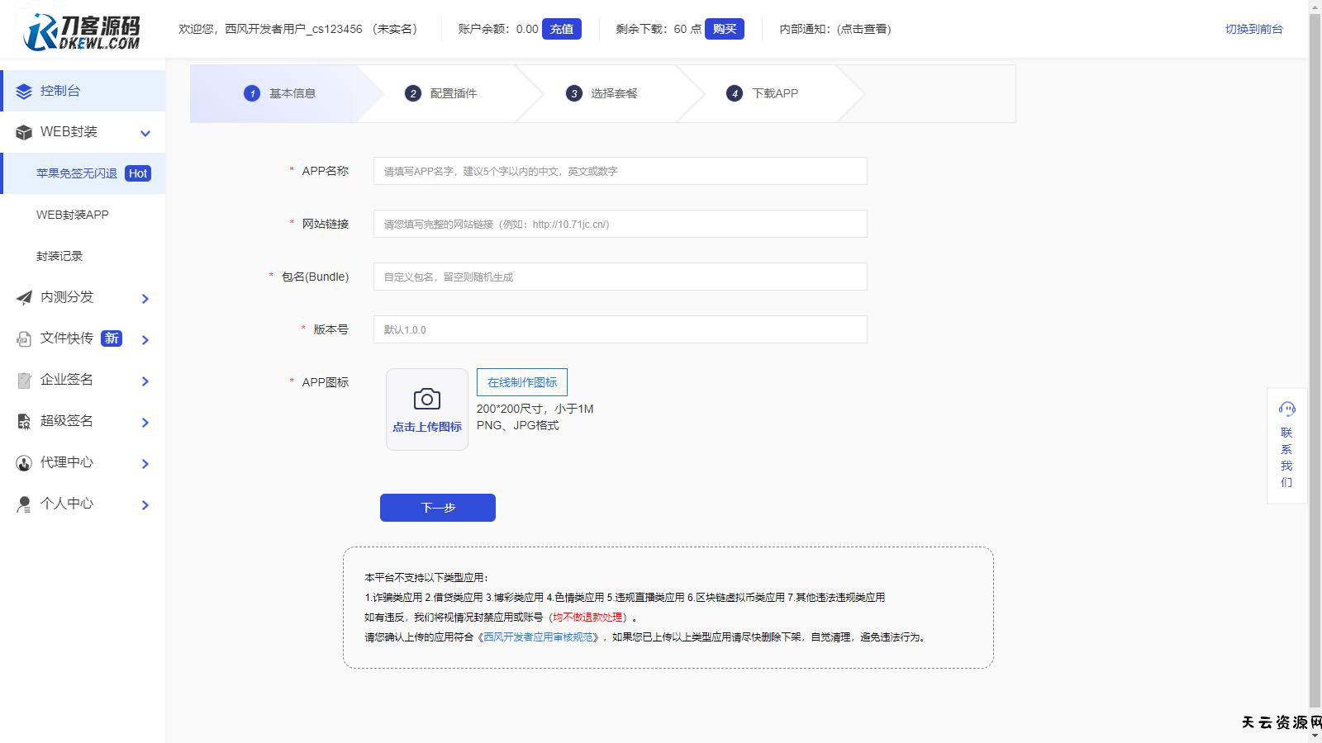The image size is (1322, 743).
Task: Select the WEB封装APP menu item
Action: 73,215
